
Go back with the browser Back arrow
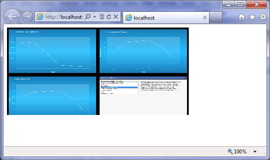12,17
